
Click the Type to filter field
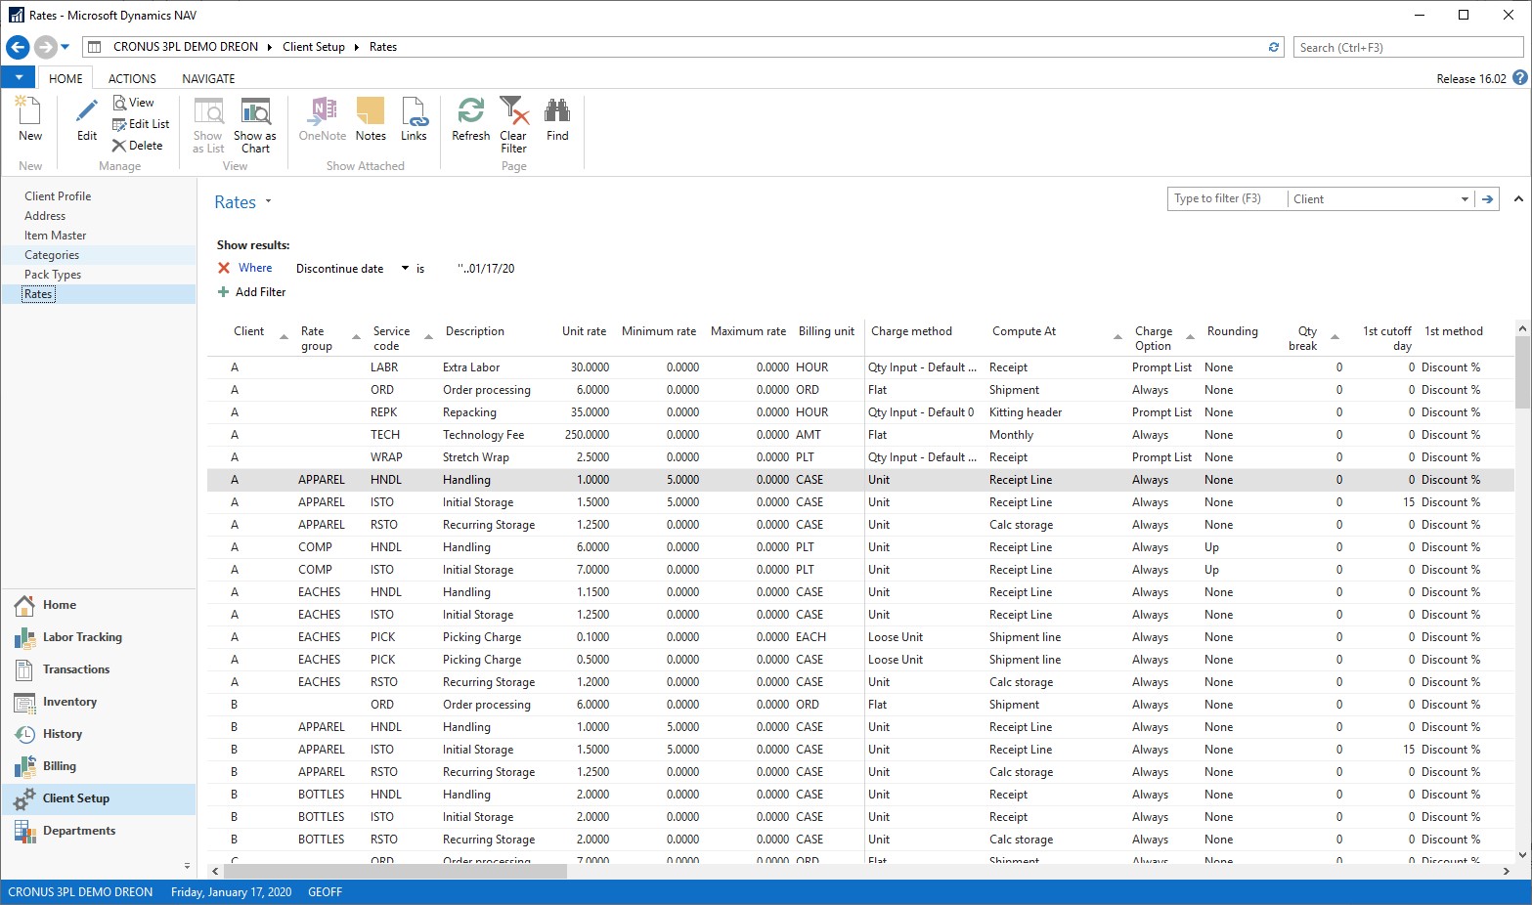(x=1227, y=199)
